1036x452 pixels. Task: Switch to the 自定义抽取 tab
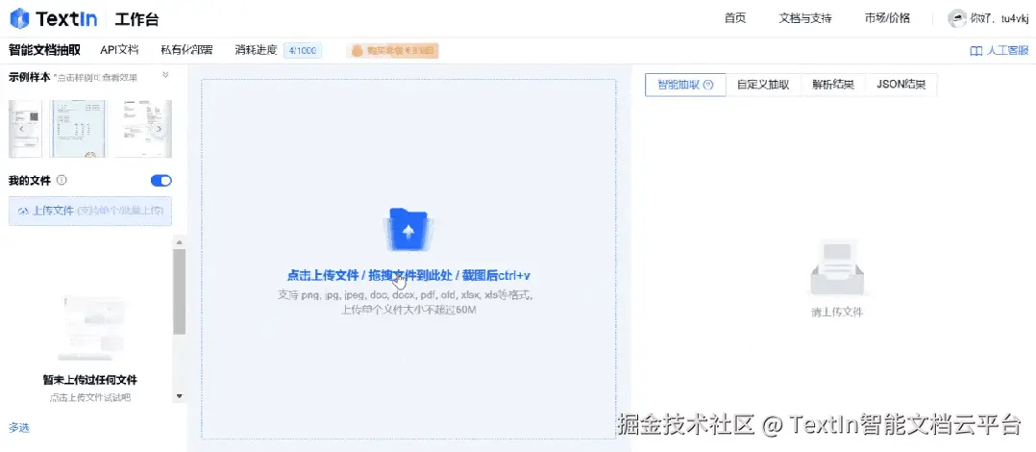763,85
